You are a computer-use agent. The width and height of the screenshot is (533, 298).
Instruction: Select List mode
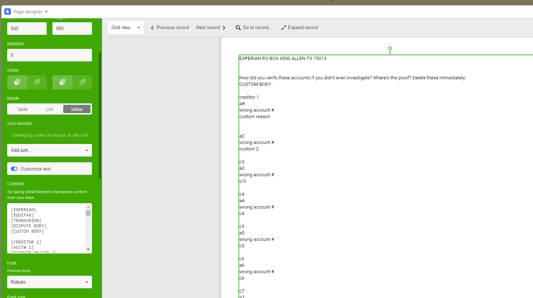[50, 109]
